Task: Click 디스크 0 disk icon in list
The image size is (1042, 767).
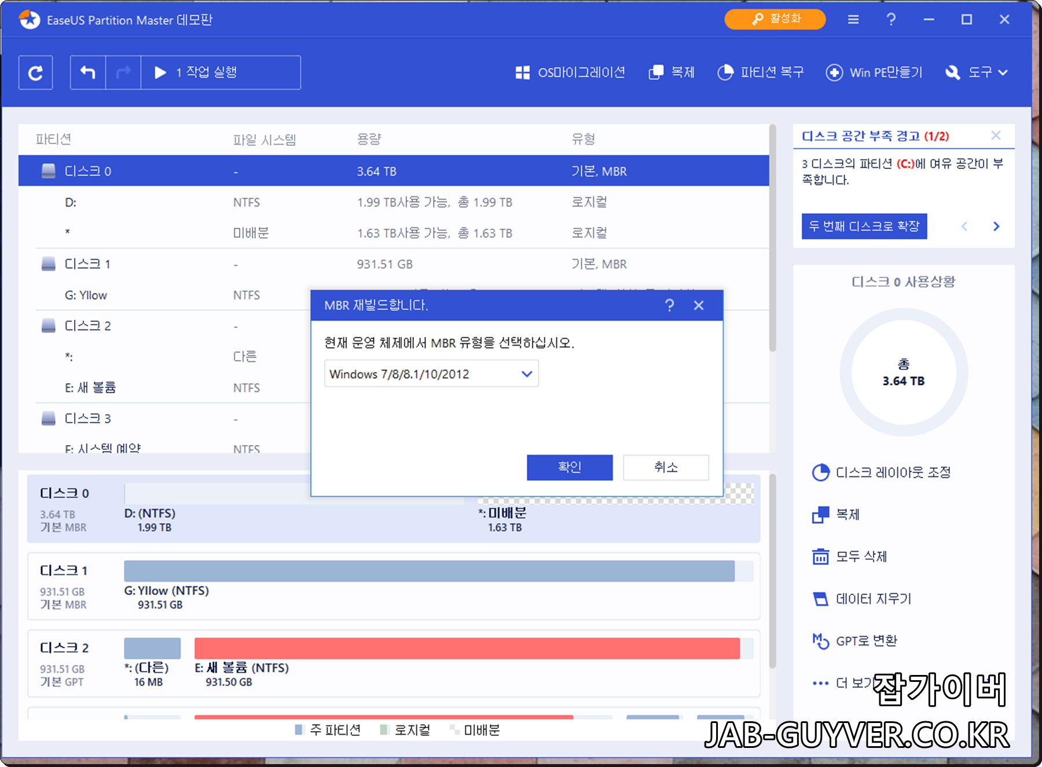Action: [x=49, y=171]
